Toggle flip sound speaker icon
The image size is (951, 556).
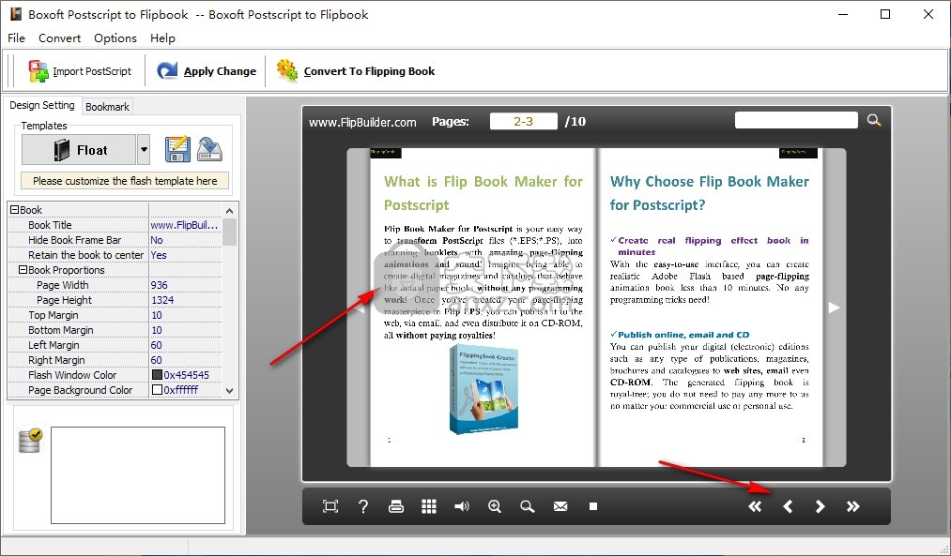click(462, 506)
